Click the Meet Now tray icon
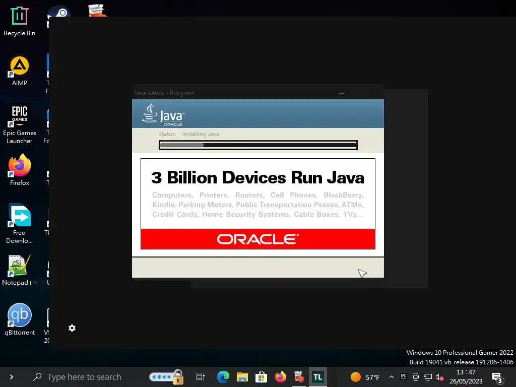 [416, 377]
